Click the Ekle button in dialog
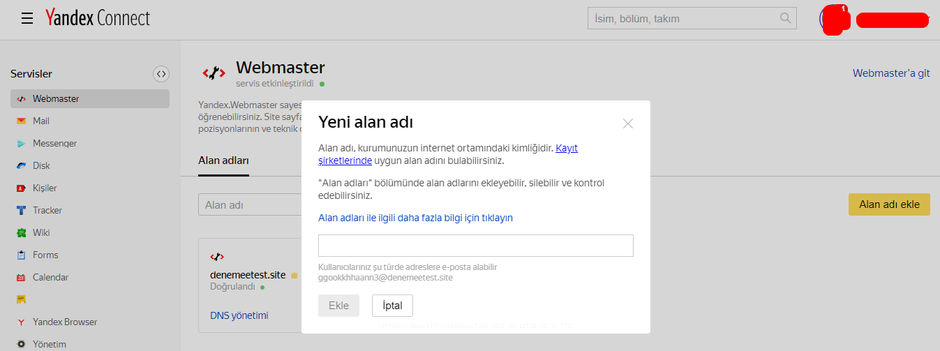 pyautogui.click(x=338, y=306)
